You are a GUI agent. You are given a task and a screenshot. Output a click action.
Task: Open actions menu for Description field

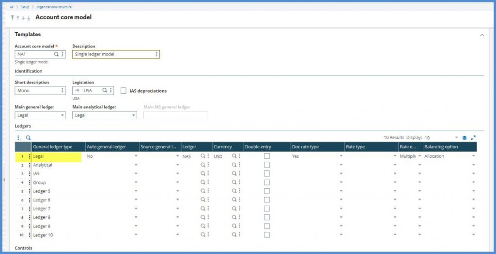pyautogui.click(x=156, y=55)
